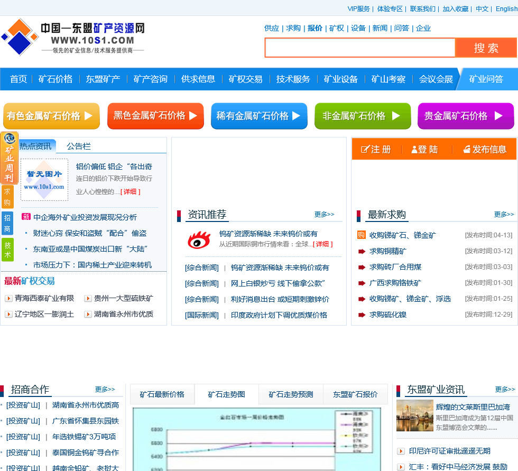
Task: Switch language to English
Action: coord(506,9)
